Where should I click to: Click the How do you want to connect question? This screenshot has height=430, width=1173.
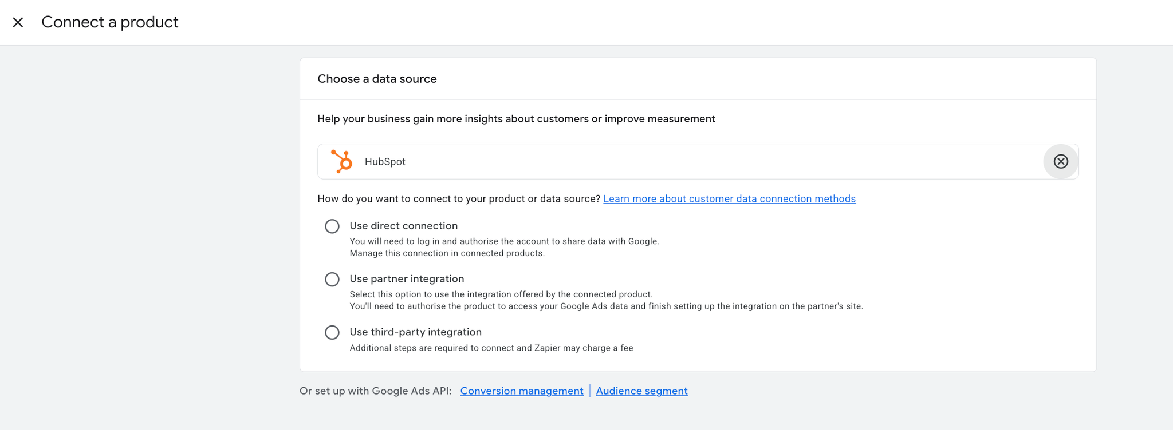click(459, 198)
